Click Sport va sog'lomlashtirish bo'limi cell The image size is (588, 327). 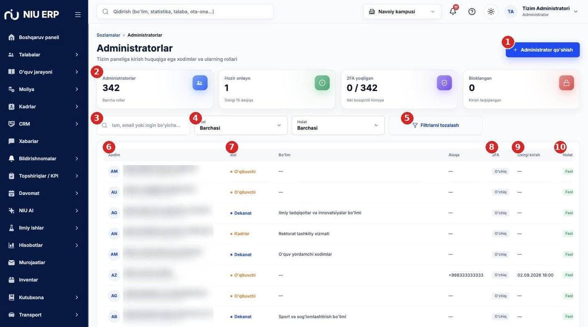tap(312, 317)
